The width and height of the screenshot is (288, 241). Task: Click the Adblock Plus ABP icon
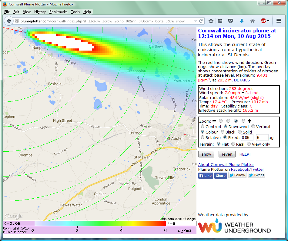[263, 21]
